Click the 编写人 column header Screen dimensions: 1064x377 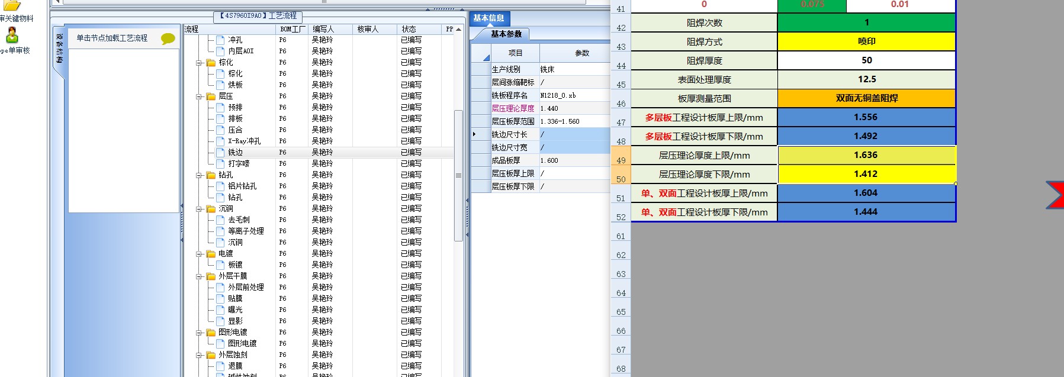click(x=330, y=29)
